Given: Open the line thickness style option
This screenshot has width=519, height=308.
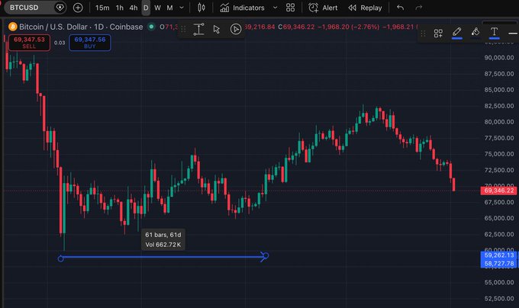Looking at the screenshot, I should pos(513,33).
